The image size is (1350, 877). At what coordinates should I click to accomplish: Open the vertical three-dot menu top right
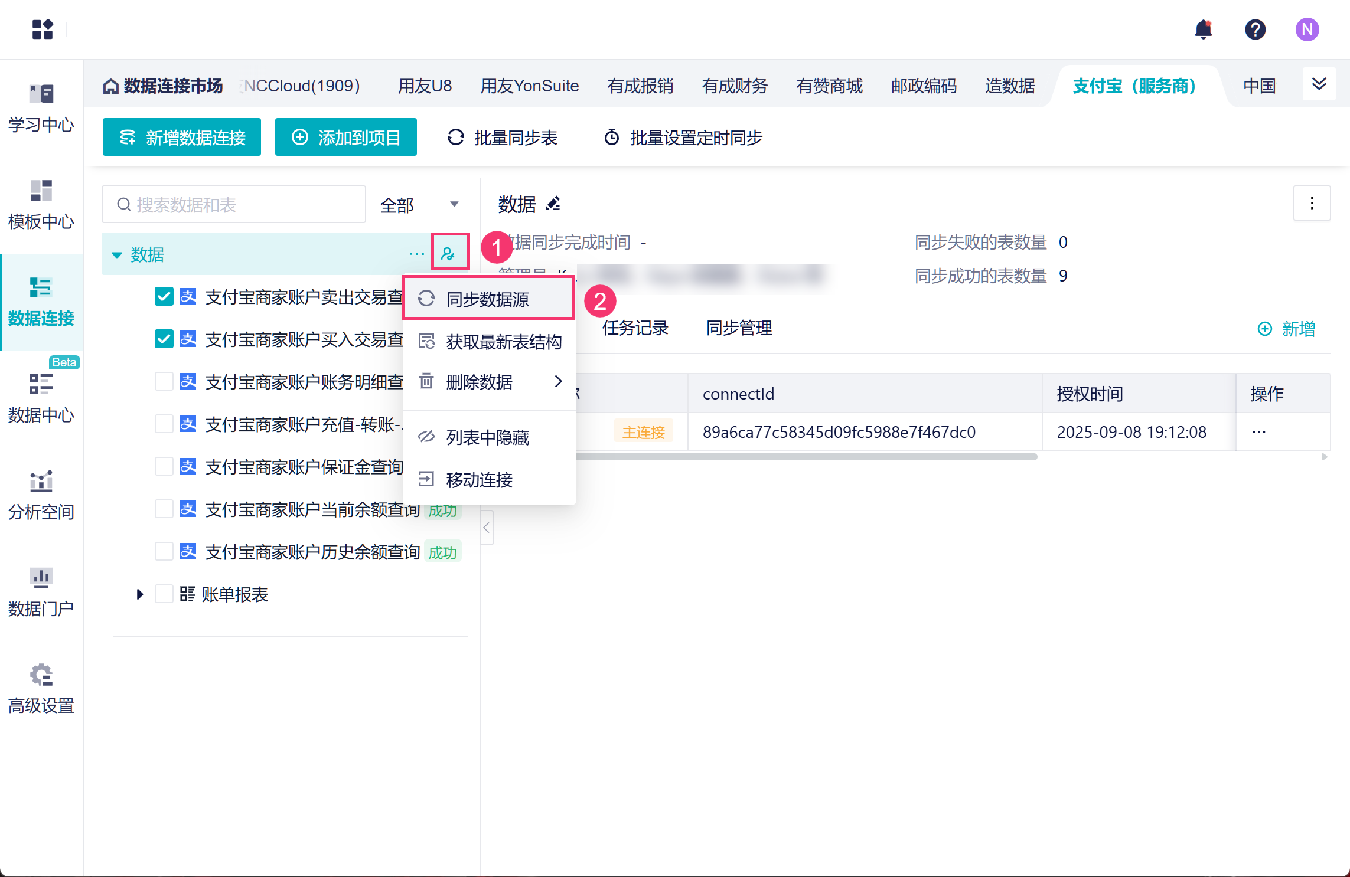(1312, 204)
